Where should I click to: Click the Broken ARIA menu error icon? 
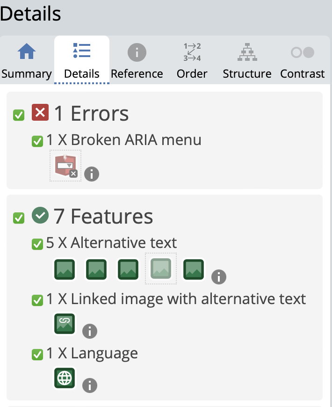click(x=65, y=165)
